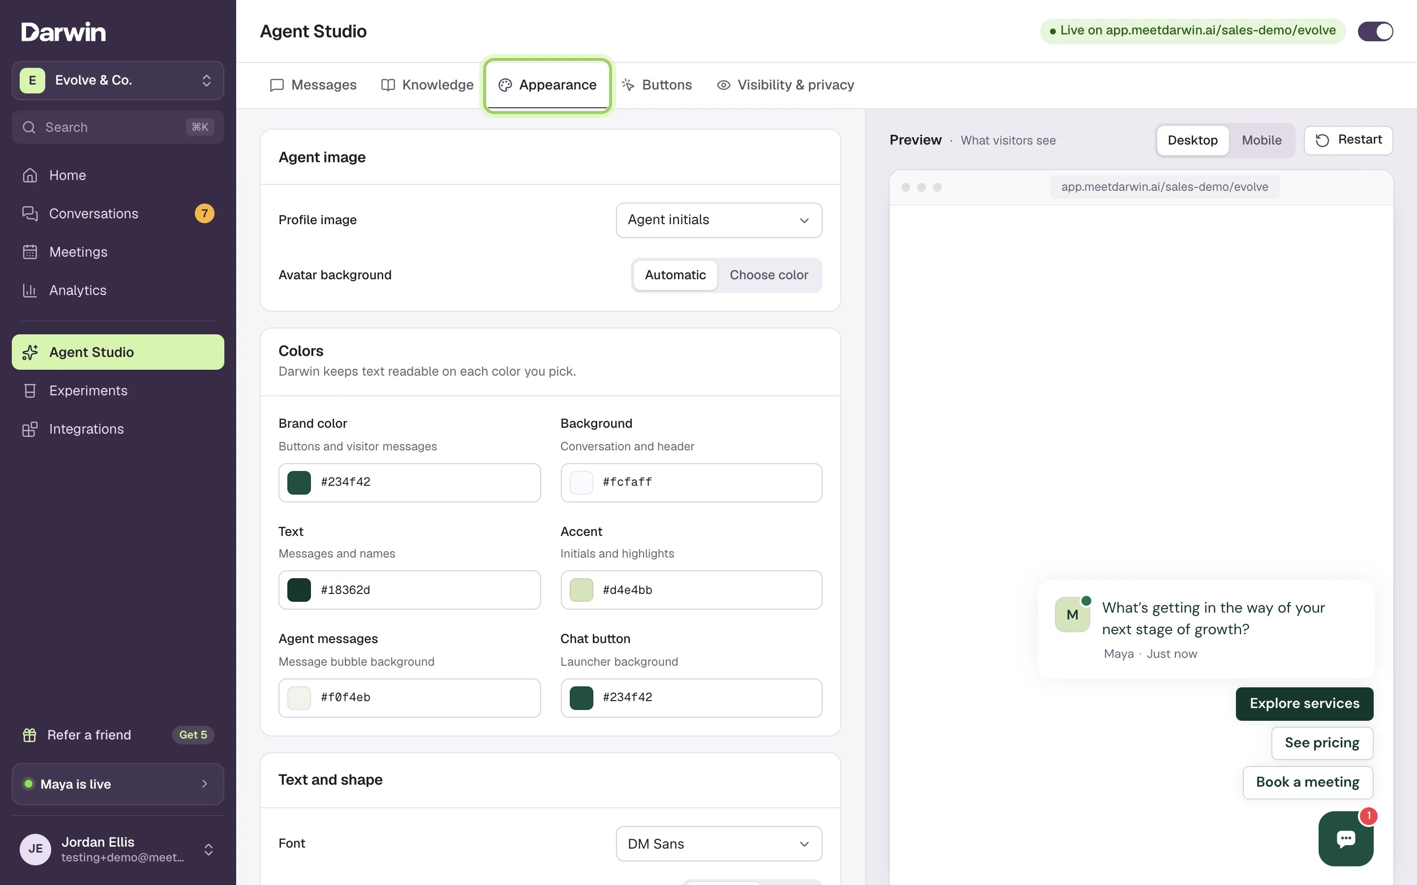Click the Refer a friend gift icon

[30, 735]
